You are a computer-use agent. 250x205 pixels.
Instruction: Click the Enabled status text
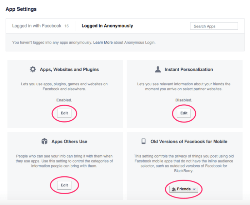click(64, 100)
